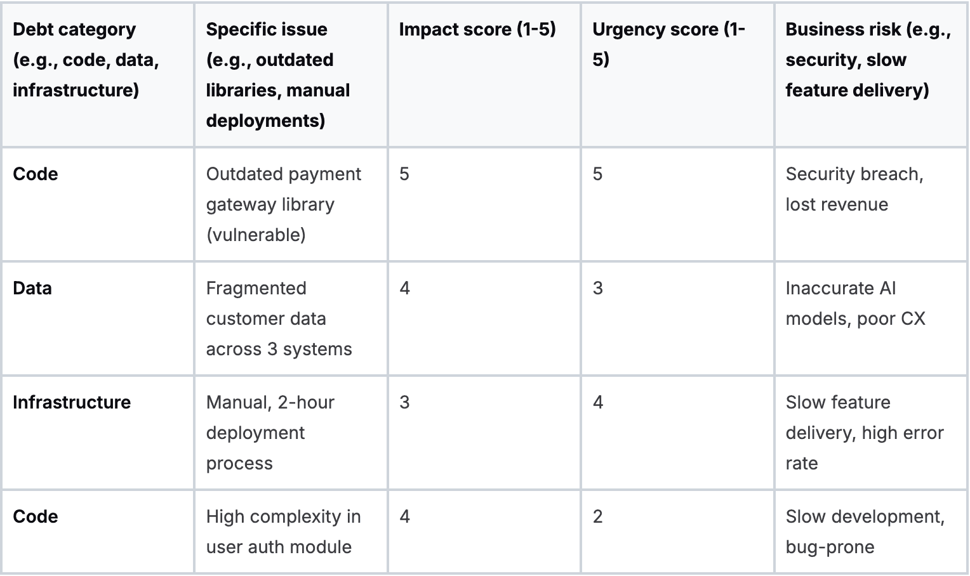Image resolution: width=970 pixels, height=576 pixels.
Task: Click the Code cell in payment gateway row
Action: (x=36, y=174)
